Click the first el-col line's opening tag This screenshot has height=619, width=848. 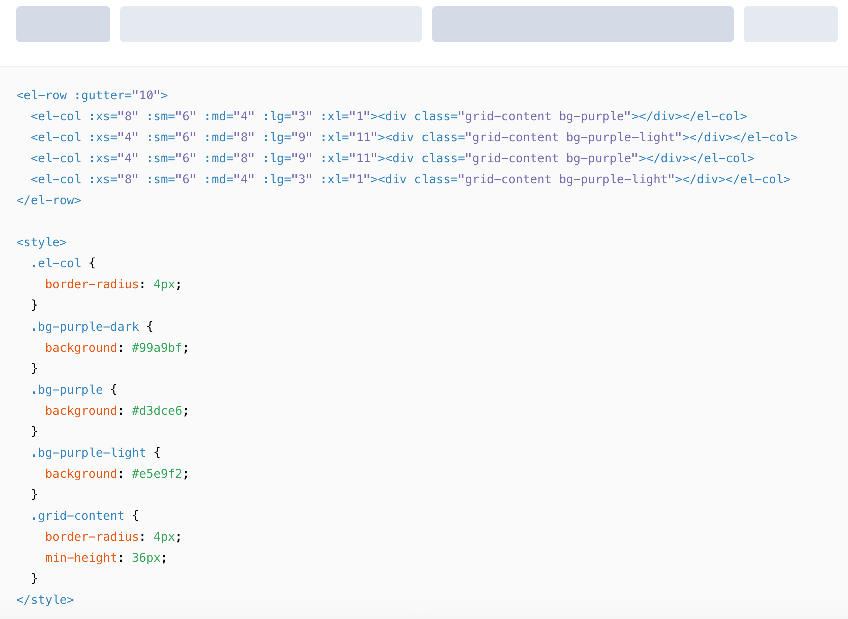point(56,116)
